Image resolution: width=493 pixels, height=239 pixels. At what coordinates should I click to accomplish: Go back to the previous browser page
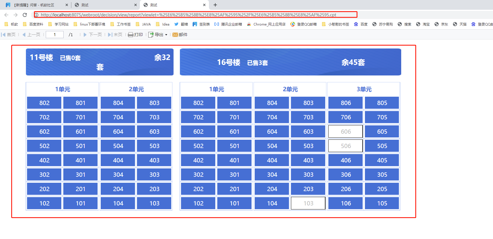click(x=6, y=15)
